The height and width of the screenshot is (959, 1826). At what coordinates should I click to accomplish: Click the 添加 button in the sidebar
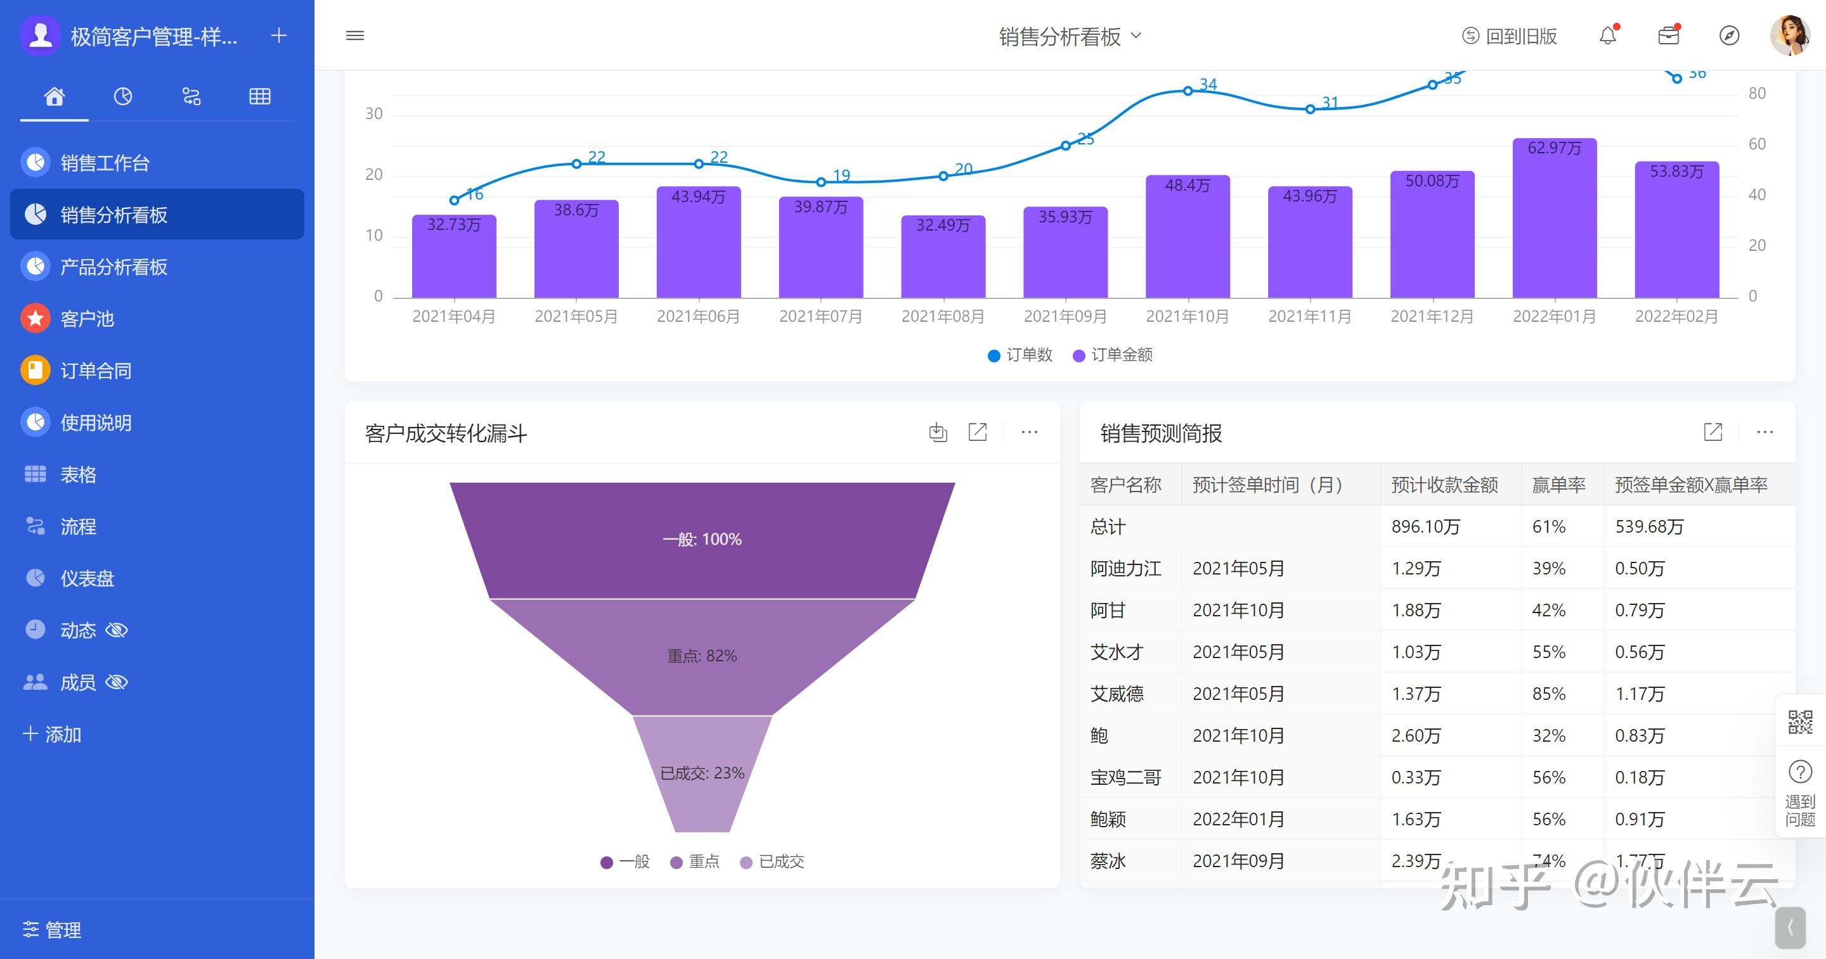pos(53,735)
